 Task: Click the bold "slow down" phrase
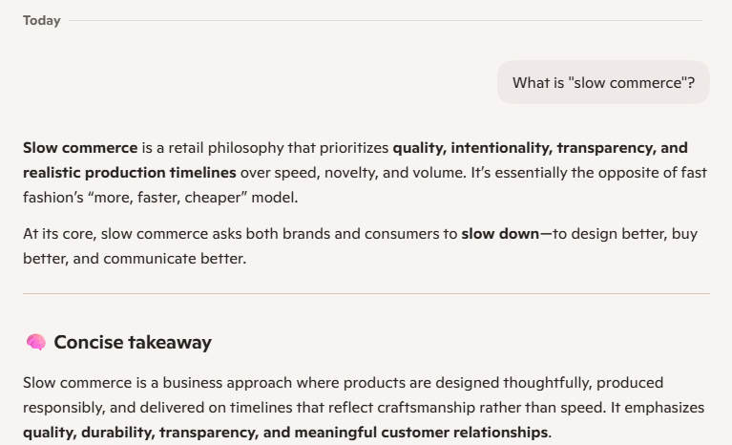point(500,233)
